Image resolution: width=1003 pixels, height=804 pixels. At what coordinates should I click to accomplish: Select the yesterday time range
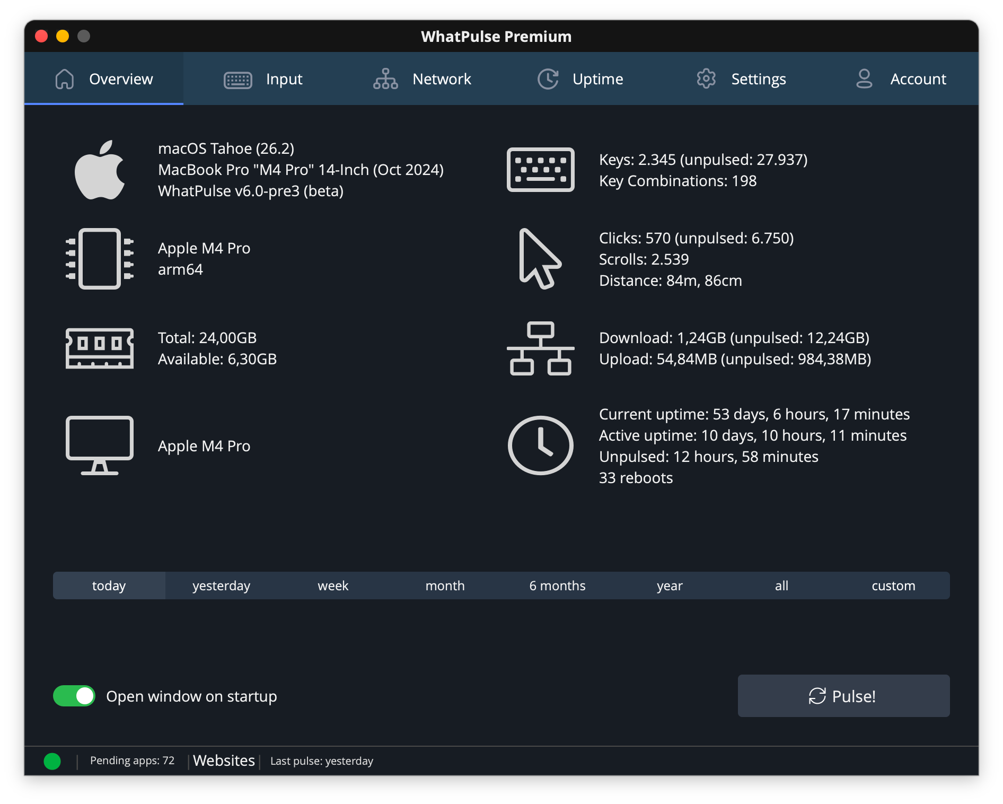(x=221, y=585)
